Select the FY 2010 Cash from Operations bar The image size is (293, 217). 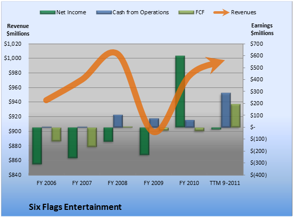click(190, 124)
